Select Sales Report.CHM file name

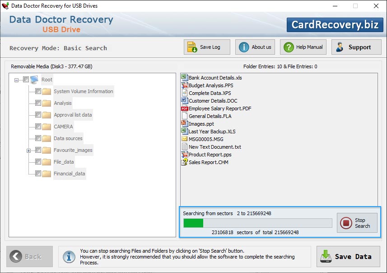click(209, 162)
